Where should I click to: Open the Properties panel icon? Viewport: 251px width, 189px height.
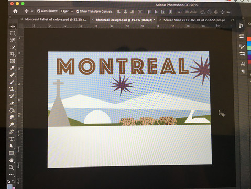point(242,36)
